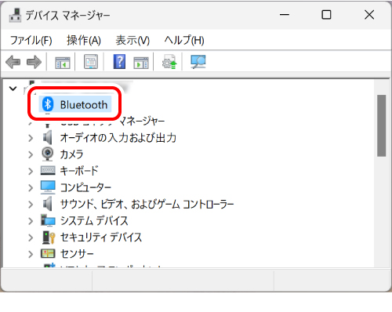Open the ファイル(F) menu
The height and width of the screenshot is (312, 392).
click(x=31, y=40)
